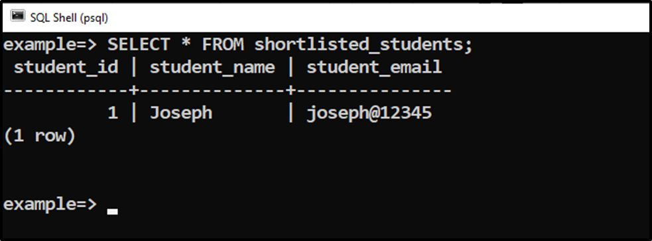Click the student_email column header
The height and width of the screenshot is (241, 652).
374,68
